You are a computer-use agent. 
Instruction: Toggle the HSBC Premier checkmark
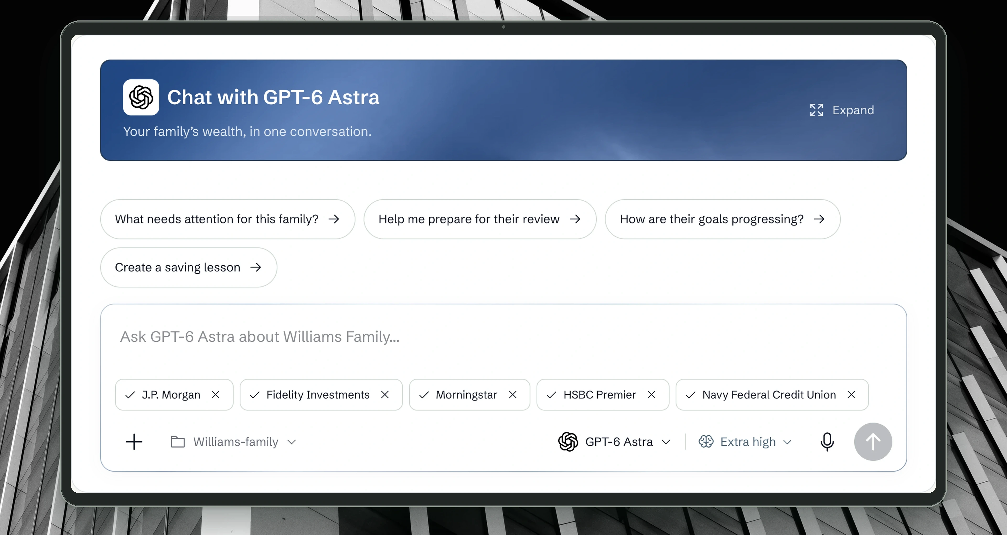tap(551, 395)
